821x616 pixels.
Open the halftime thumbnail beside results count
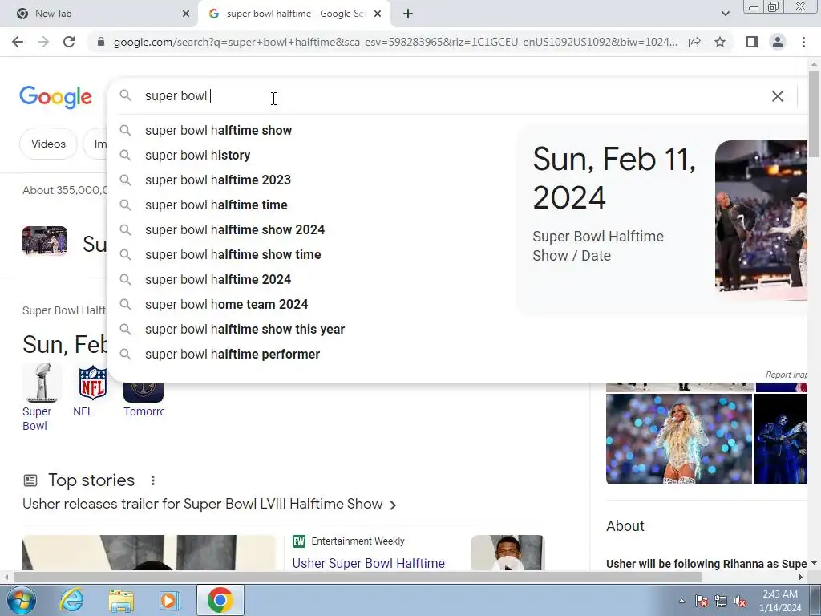pyautogui.click(x=45, y=241)
